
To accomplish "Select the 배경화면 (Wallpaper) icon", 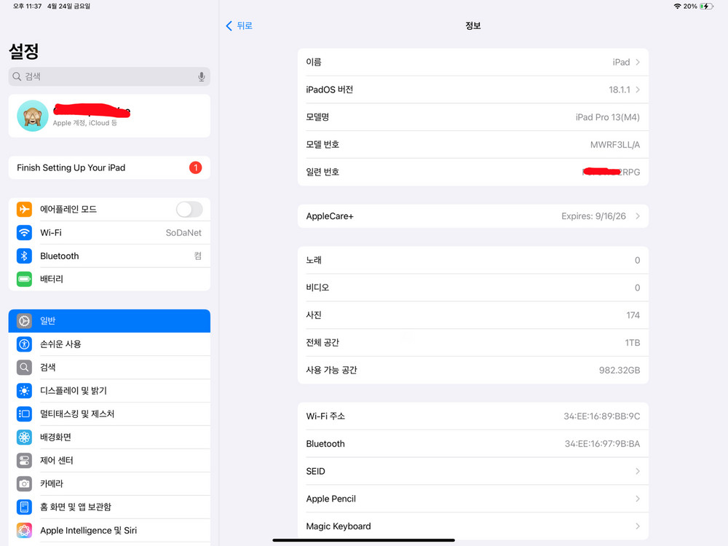I will [x=24, y=437].
